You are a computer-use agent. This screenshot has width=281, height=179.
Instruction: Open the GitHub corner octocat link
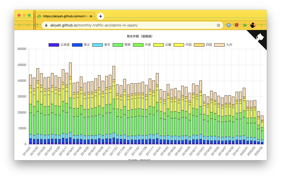pos(259,37)
